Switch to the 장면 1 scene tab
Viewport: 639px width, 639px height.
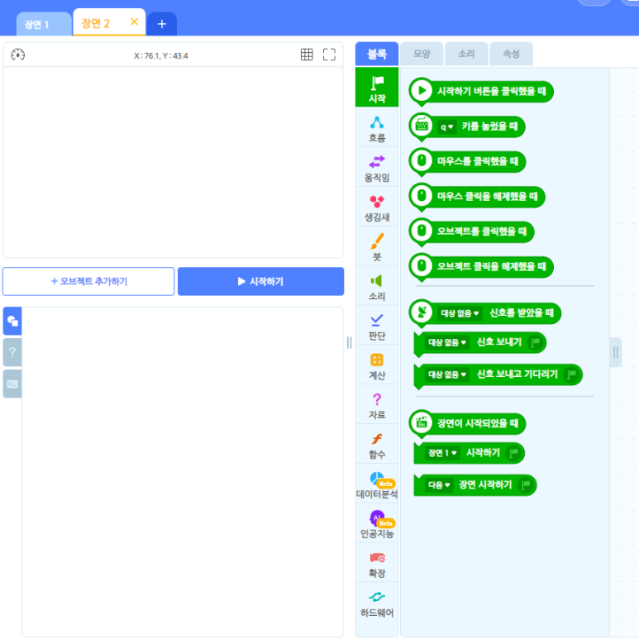(x=44, y=24)
